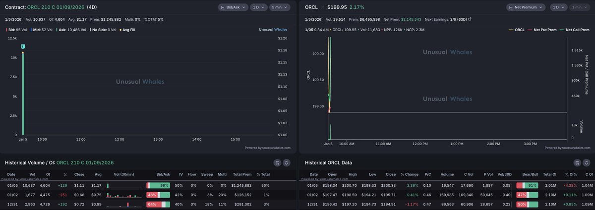Screen dimensions: 595x210
Task: Open the 1 min interval dropdown
Action: point(580,7)
